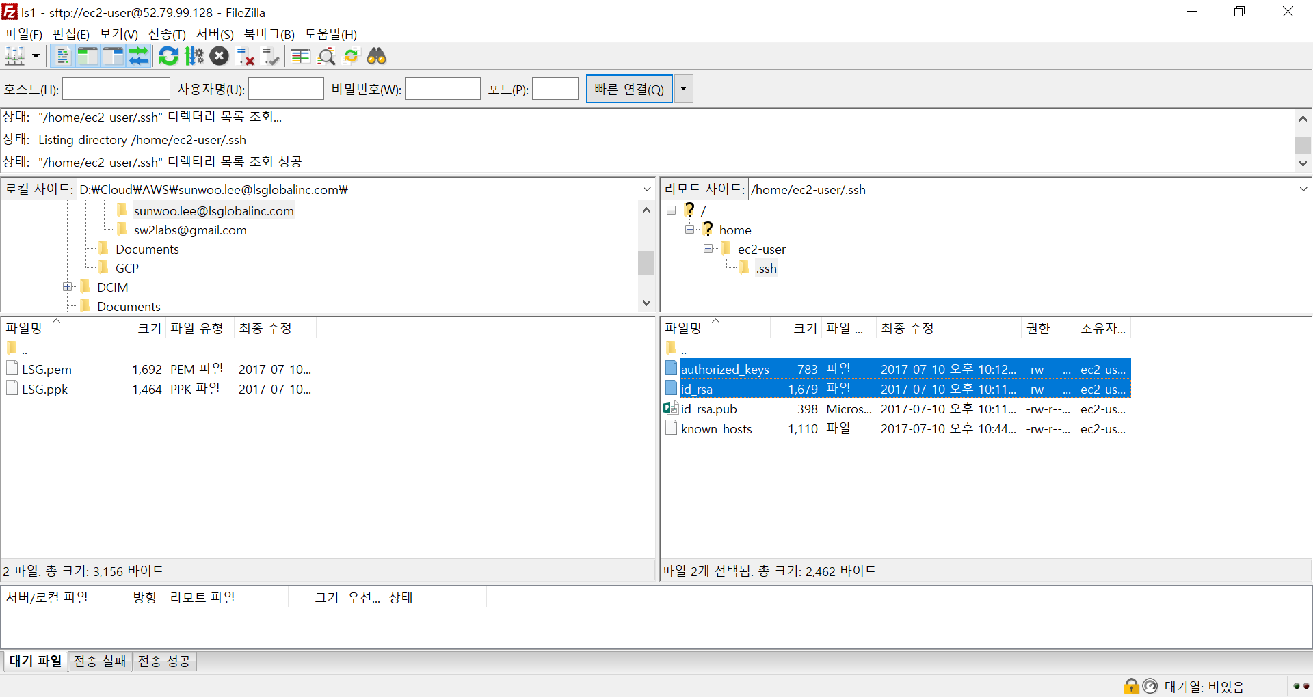Toggle local directory tree display

coord(88,56)
